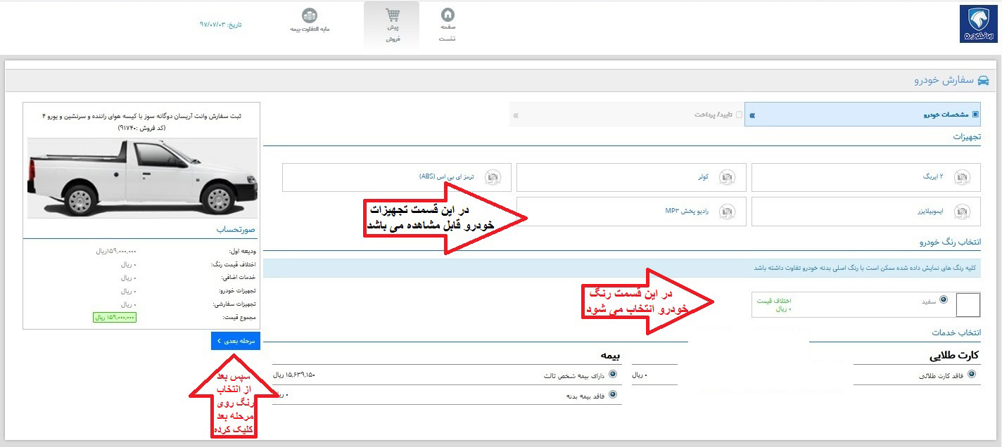Image resolution: width=1002 pixels, height=447 pixels.
Task: Click the خدمات اضافی row label
Action: (x=239, y=278)
